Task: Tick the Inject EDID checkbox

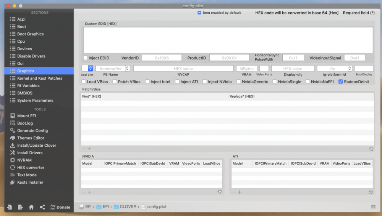Action: [85, 58]
